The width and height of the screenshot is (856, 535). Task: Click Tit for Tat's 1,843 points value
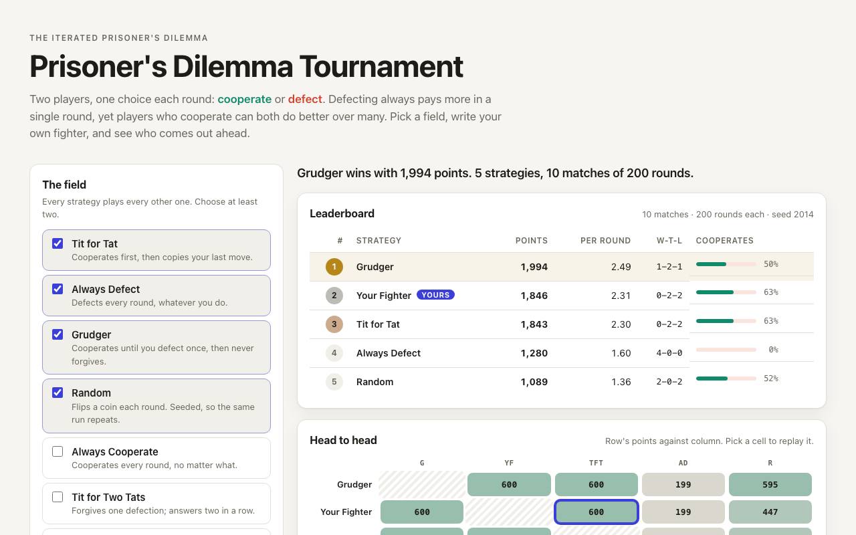click(534, 324)
